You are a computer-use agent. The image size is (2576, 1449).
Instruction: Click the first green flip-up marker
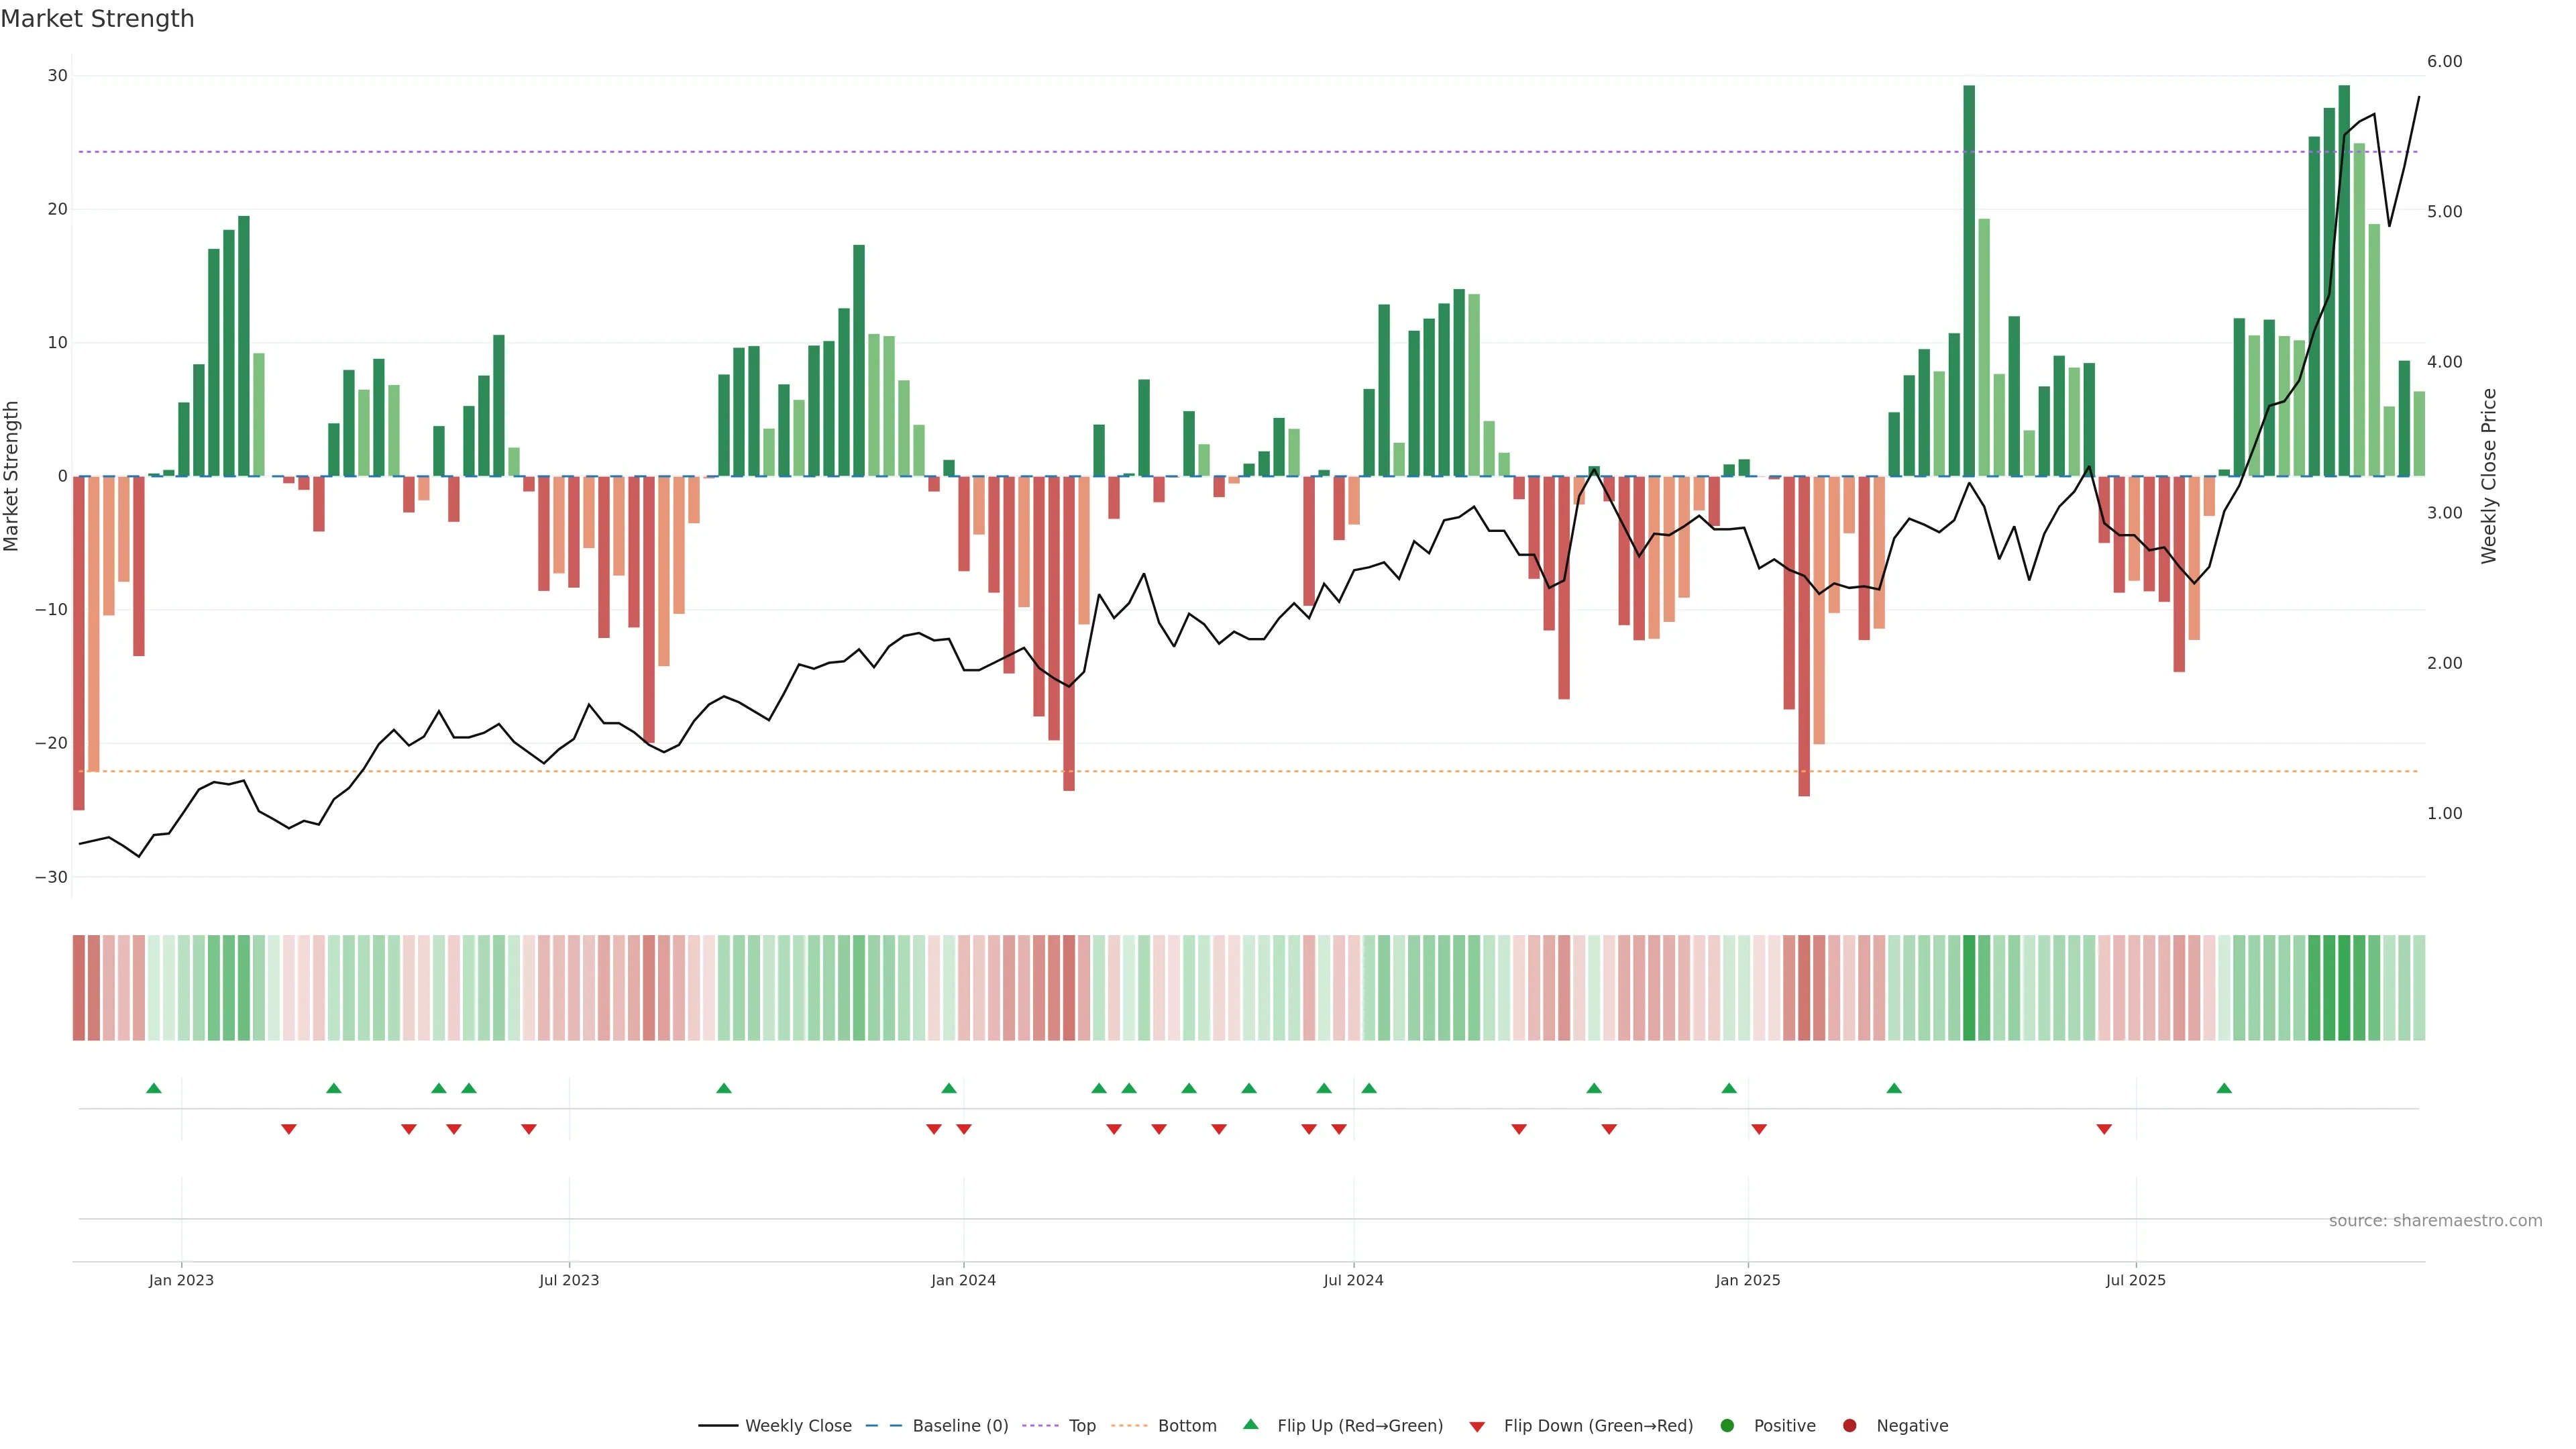tap(153, 1088)
